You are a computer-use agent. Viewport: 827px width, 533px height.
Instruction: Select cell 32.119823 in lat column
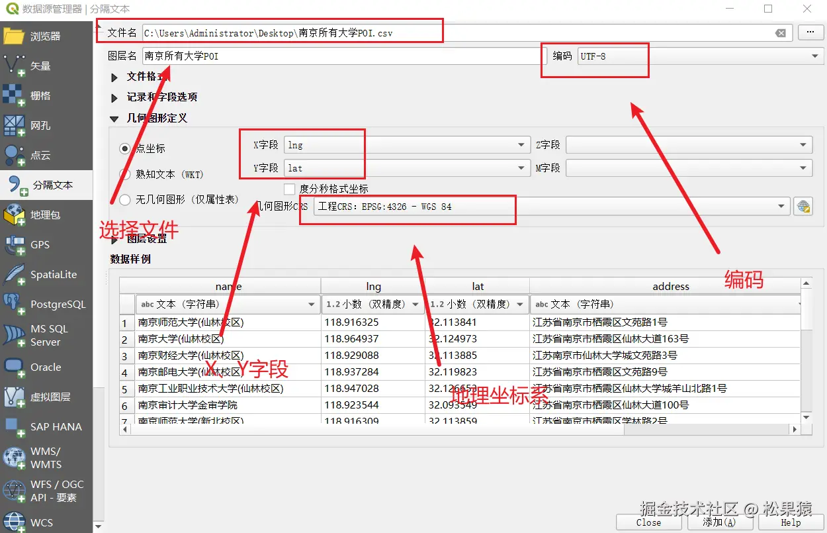(x=477, y=371)
